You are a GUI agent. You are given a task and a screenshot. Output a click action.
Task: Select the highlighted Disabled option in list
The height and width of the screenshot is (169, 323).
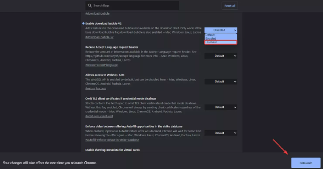tap(211, 42)
